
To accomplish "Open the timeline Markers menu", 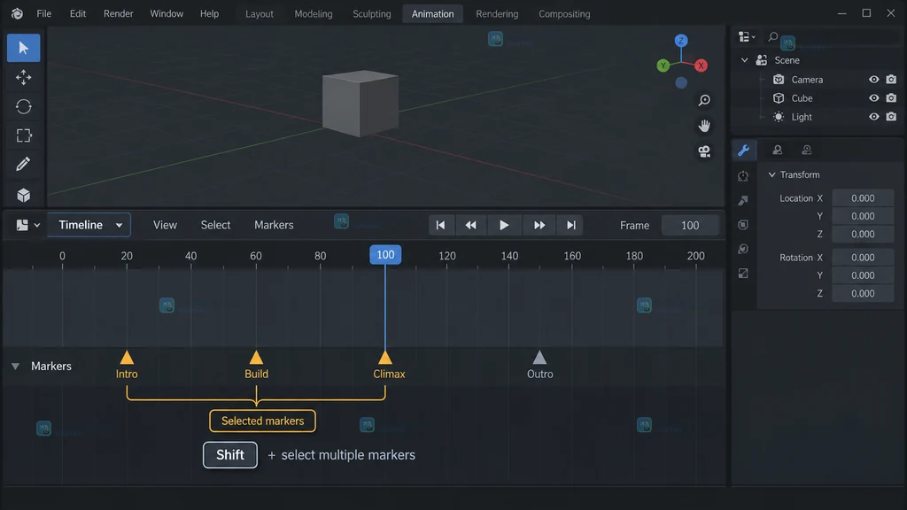I will tap(275, 225).
